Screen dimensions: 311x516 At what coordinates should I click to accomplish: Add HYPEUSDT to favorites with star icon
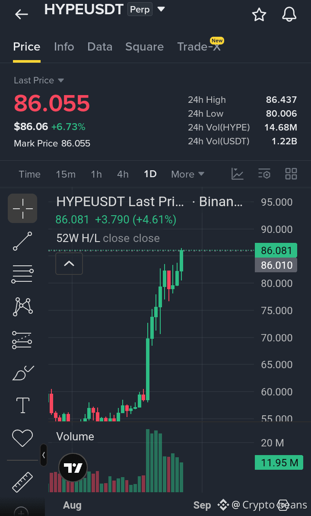coord(259,15)
